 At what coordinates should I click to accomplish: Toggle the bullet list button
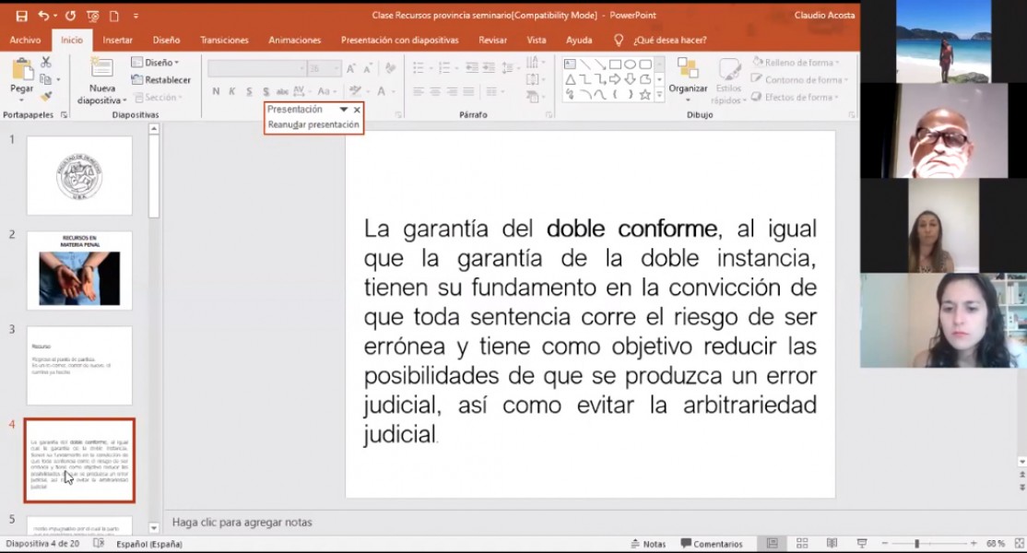tap(420, 68)
